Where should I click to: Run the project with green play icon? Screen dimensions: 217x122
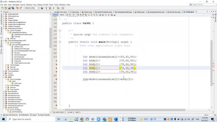pos(54,8)
